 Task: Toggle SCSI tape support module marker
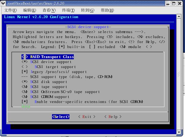pyautogui.click(x=25, y=87)
